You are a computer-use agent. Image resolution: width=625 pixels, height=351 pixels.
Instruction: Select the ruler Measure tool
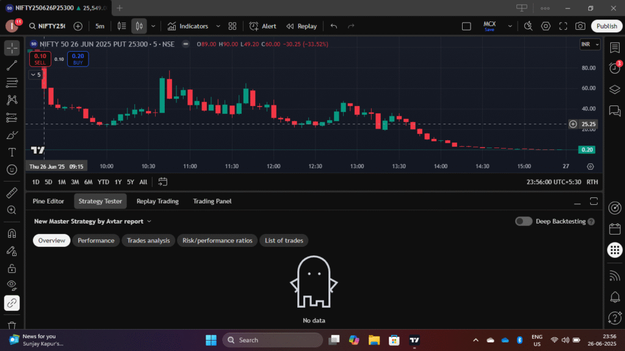[12, 193]
